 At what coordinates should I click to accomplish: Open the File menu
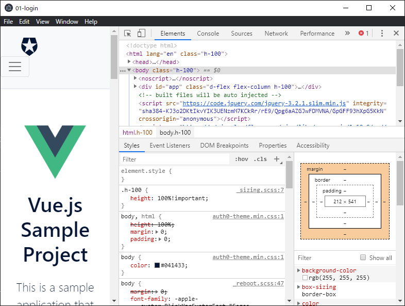click(8, 22)
